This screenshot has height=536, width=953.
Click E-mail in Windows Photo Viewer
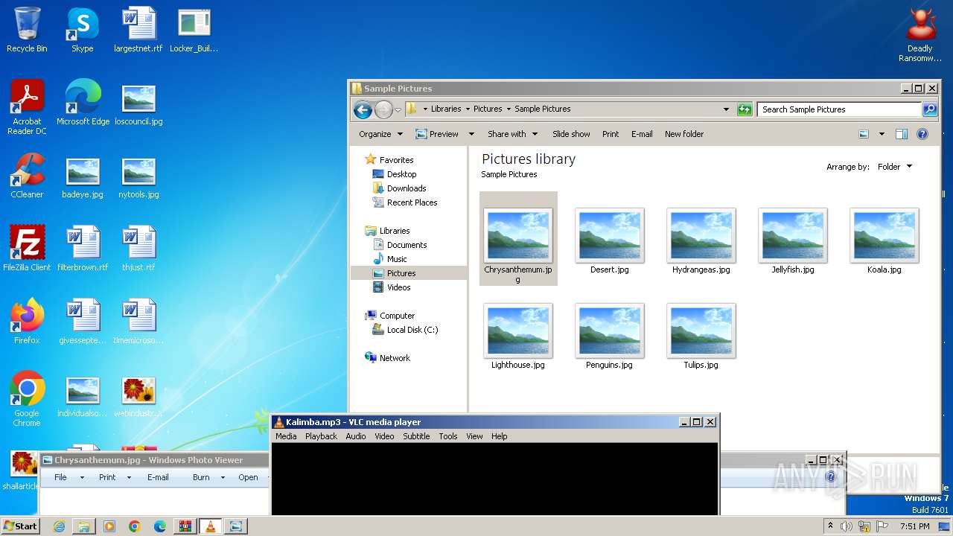click(x=158, y=477)
